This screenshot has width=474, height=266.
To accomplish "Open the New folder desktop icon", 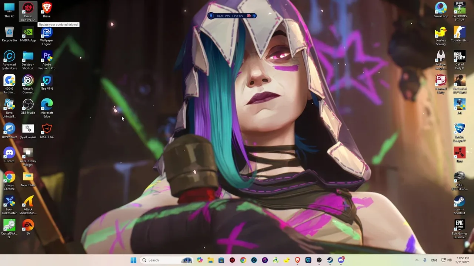I will coord(28,179).
